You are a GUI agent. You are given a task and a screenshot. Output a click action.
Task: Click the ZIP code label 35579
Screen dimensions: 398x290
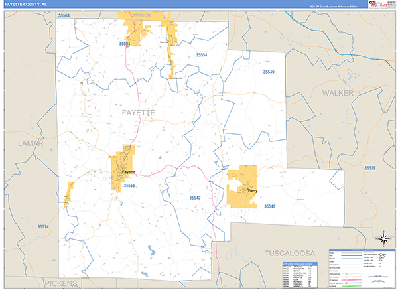click(x=370, y=168)
